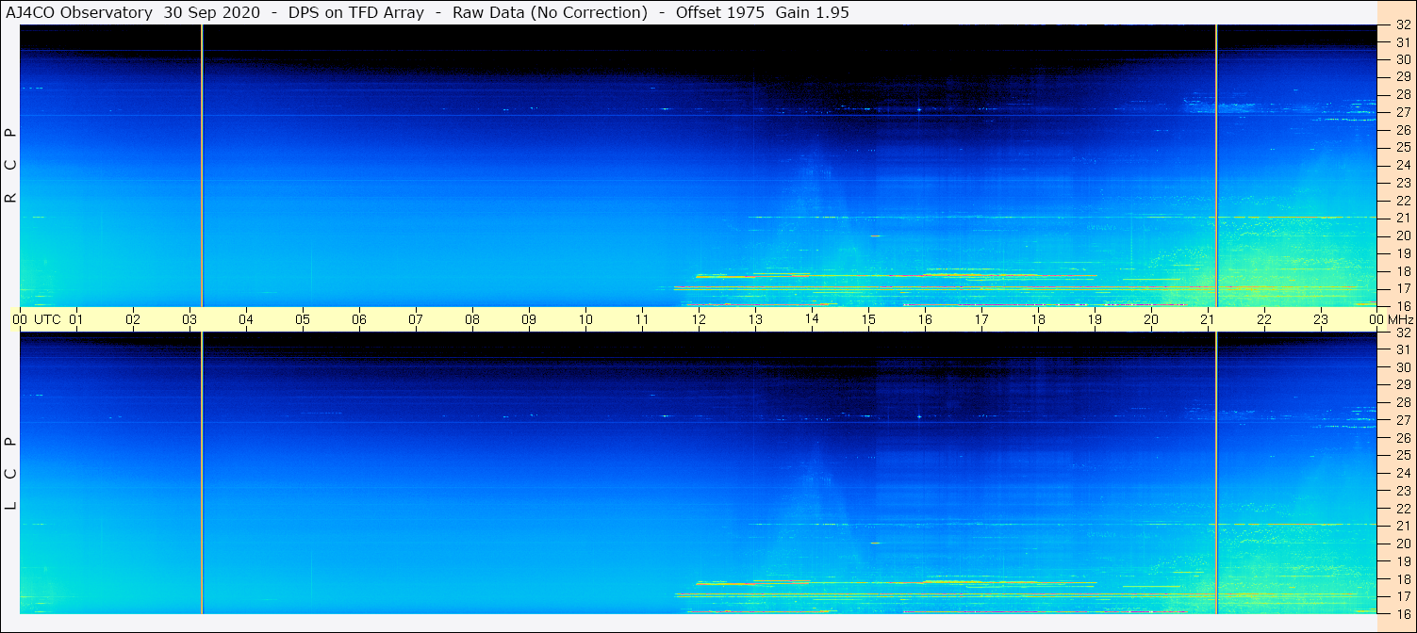The height and width of the screenshot is (633, 1417).
Task: Click the 20 hour label on time axis
Action: 1151,319
